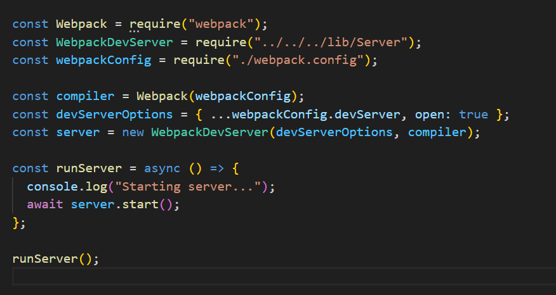Click the 'start' method in server.start()
The image size is (556, 295).
tap(140, 204)
